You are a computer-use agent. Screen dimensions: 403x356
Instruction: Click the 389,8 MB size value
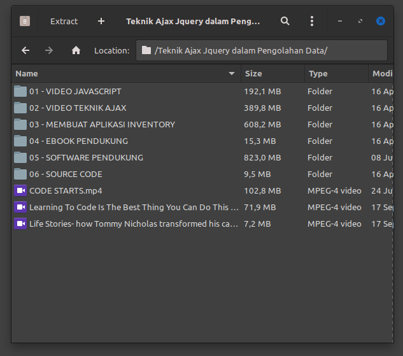[x=262, y=108]
